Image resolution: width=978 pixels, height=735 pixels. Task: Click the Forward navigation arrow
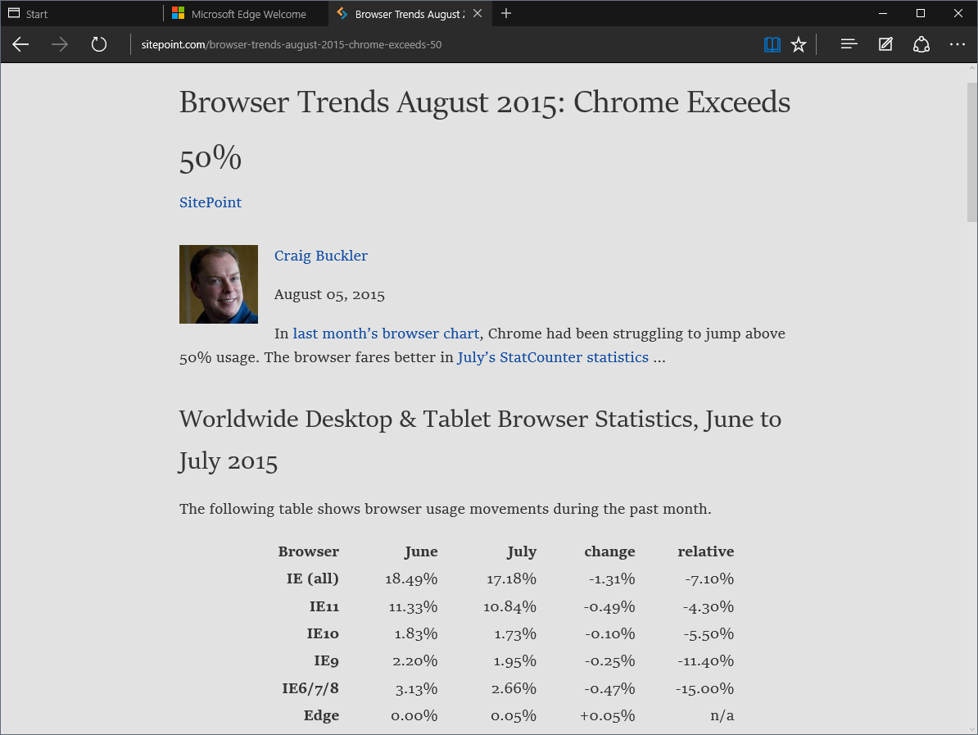60,44
